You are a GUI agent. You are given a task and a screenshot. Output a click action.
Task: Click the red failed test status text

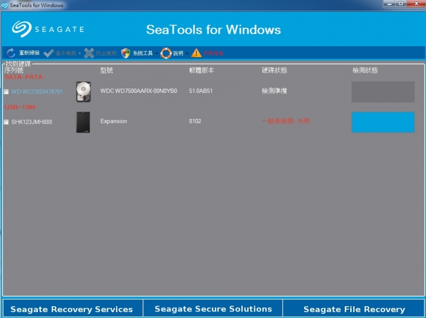286,121
